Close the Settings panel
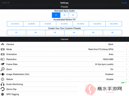The height and width of the screenshot is (96, 129). point(124,3)
